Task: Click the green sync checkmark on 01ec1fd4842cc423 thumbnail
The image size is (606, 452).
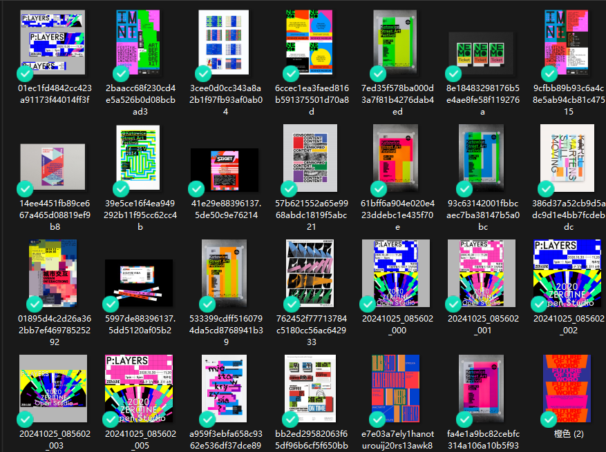Action: point(26,73)
